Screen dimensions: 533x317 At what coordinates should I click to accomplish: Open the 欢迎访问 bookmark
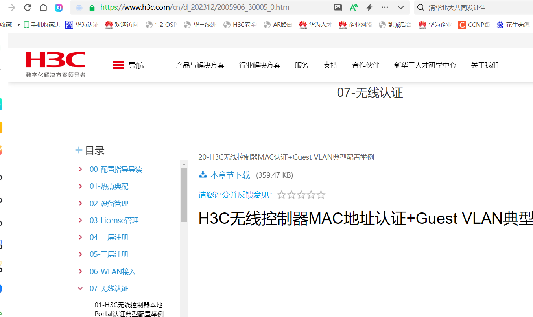click(122, 25)
